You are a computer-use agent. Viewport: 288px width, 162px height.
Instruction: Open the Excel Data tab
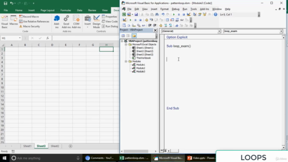pos(80,10)
